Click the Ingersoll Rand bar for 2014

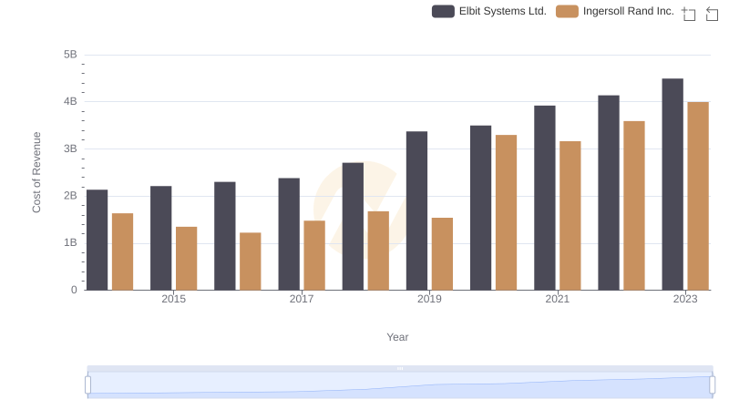click(122, 251)
